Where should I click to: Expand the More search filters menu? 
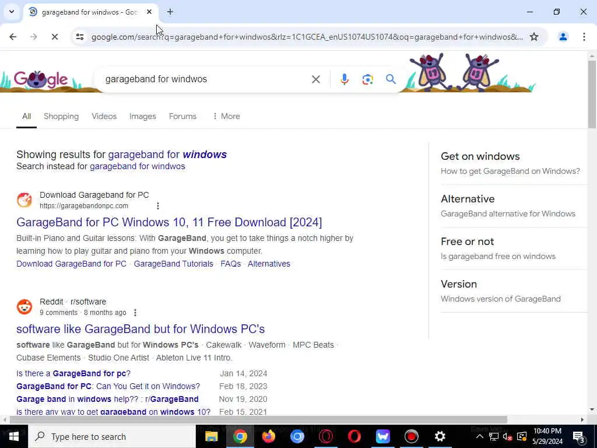click(226, 116)
